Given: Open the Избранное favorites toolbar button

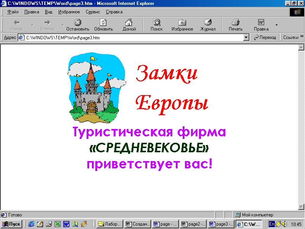Looking at the screenshot, I should point(182,25).
